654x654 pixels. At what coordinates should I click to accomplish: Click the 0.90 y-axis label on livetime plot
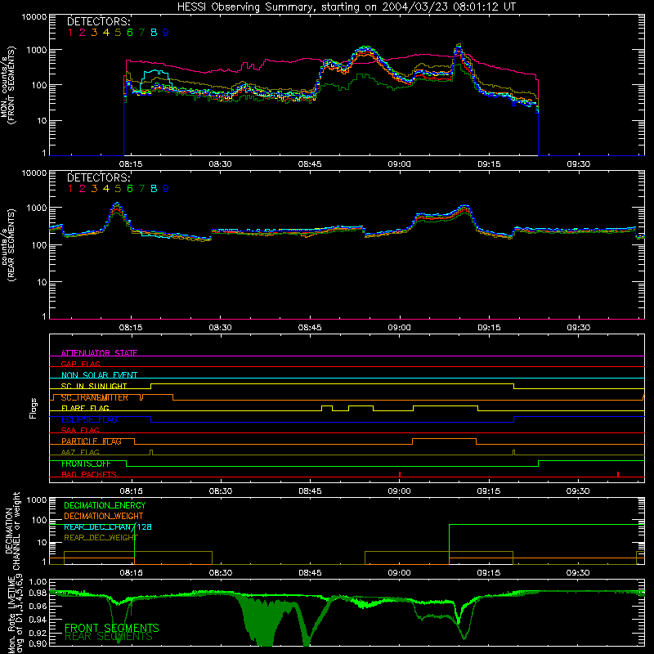tap(38, 643)
